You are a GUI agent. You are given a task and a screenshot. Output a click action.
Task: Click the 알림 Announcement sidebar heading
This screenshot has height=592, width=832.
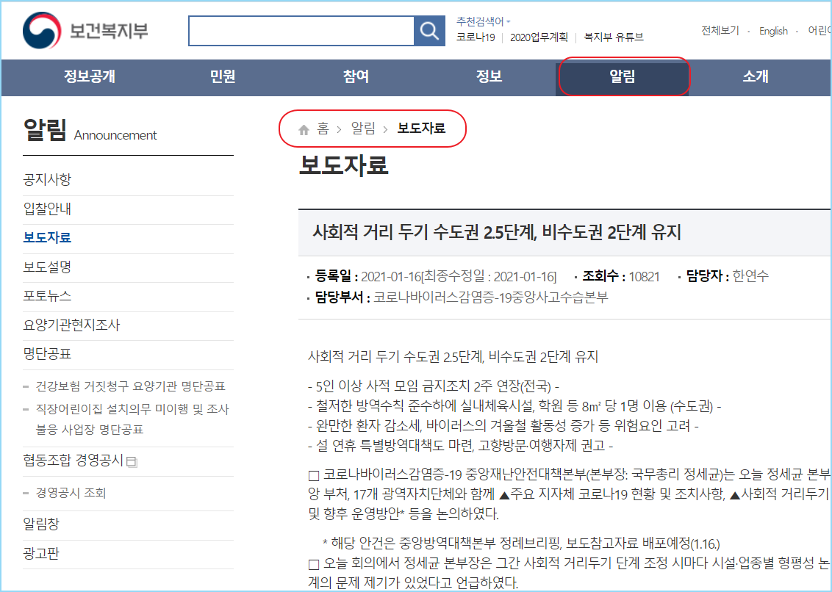(90, 131)
